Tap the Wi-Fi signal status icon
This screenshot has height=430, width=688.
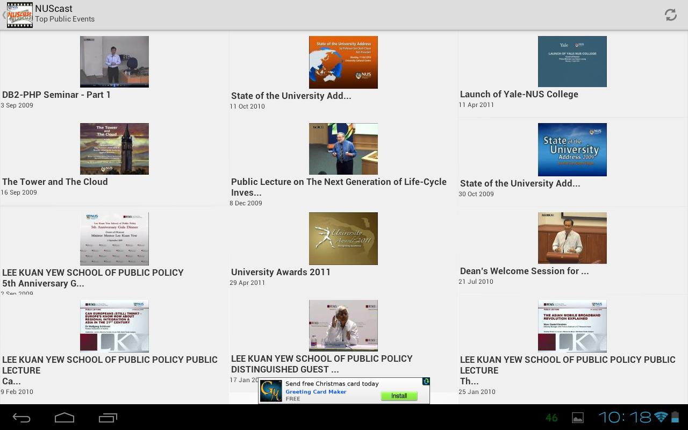point(661,417)
